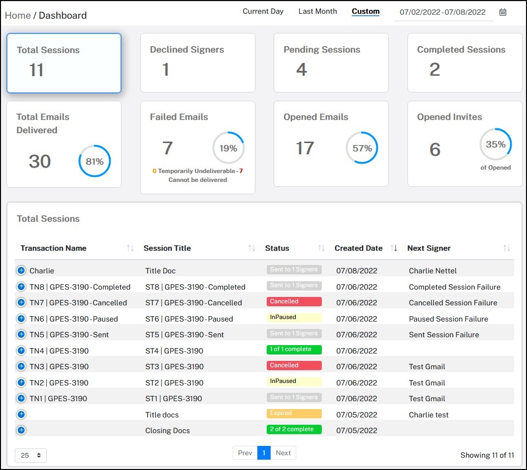
Task: Open the calendar date picker icon
Action: [x=503, y=12]
